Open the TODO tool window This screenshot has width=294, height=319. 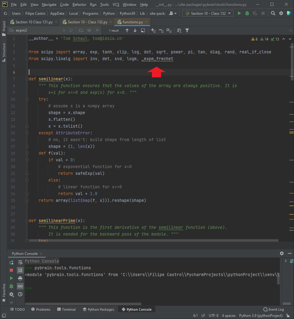tap(17, 309)
